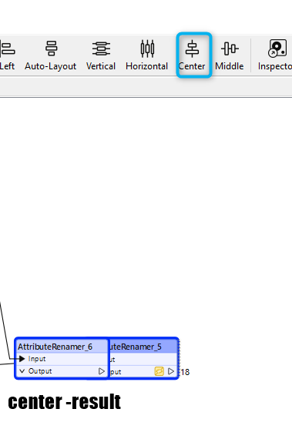The height and width of the screenshot is (429, 292).
Task: Run the Auto-Layout tool
Action: click(51, 55)
